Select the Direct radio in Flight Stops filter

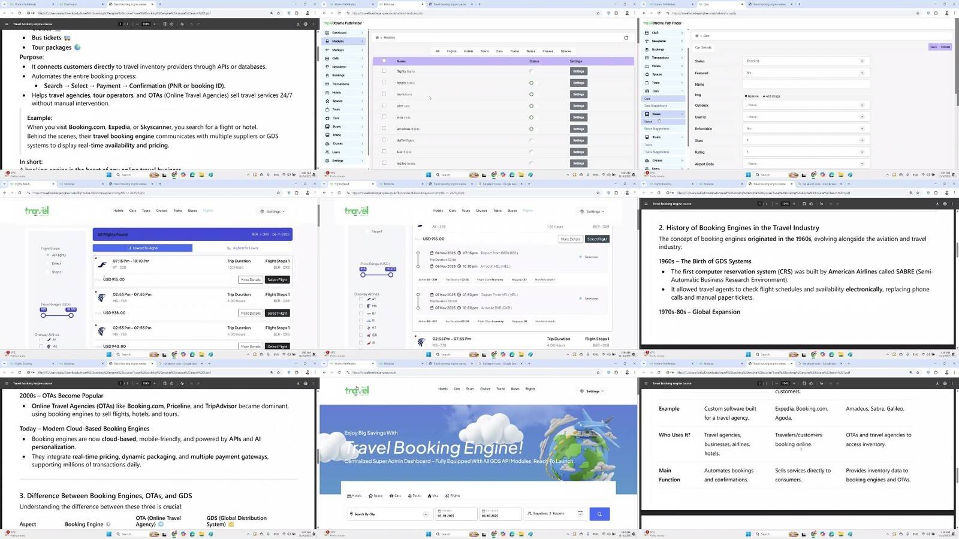click(x=48, y=264)
